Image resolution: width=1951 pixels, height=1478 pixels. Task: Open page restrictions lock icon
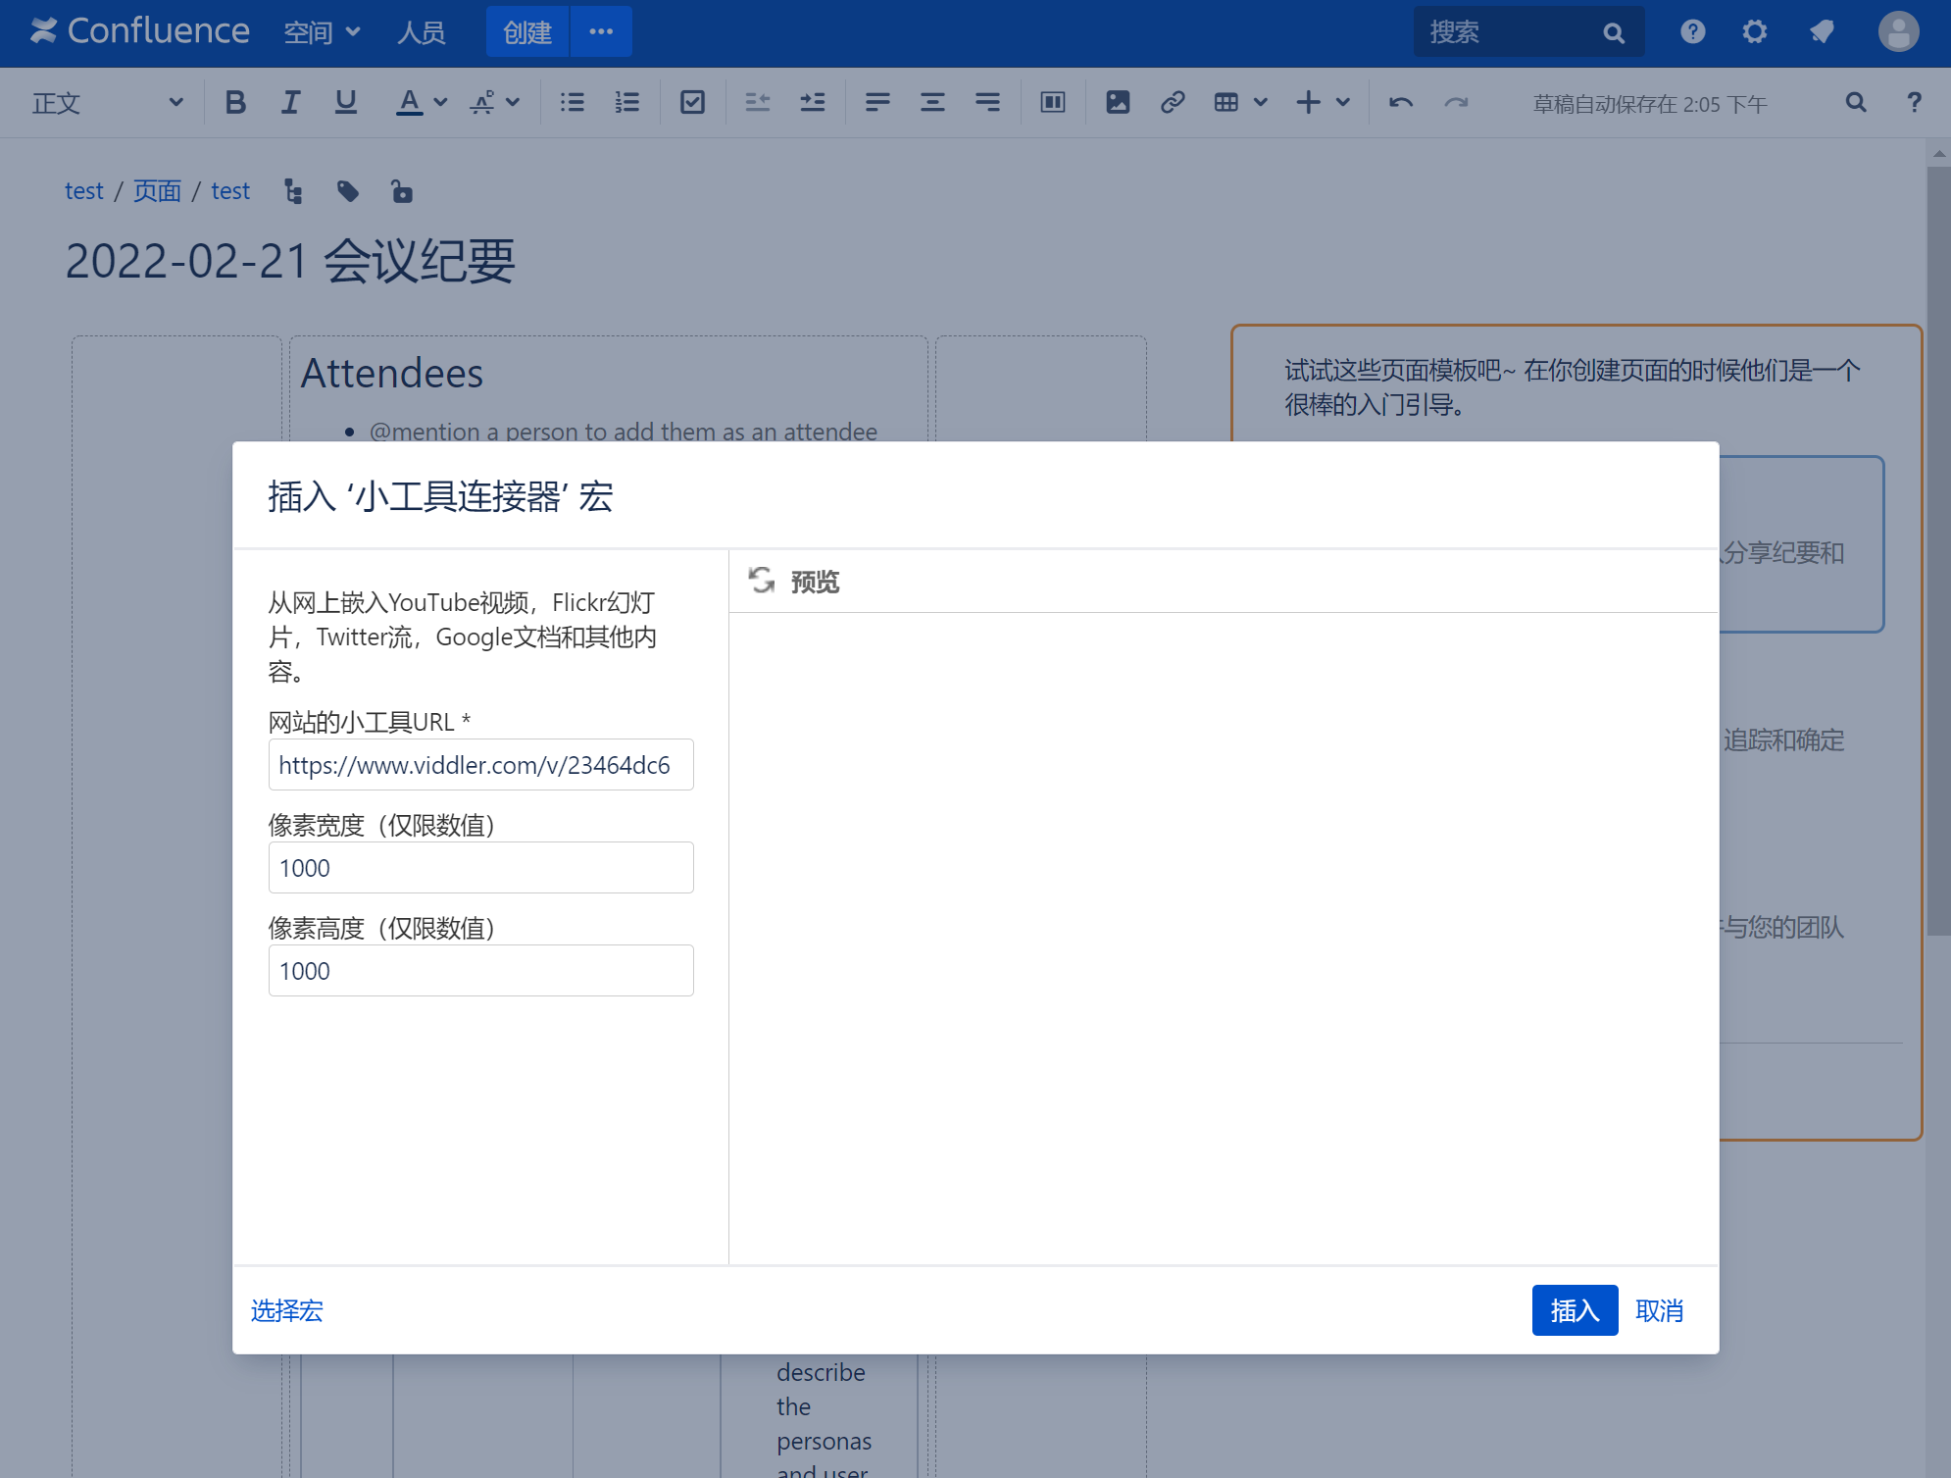pos(401,191)
